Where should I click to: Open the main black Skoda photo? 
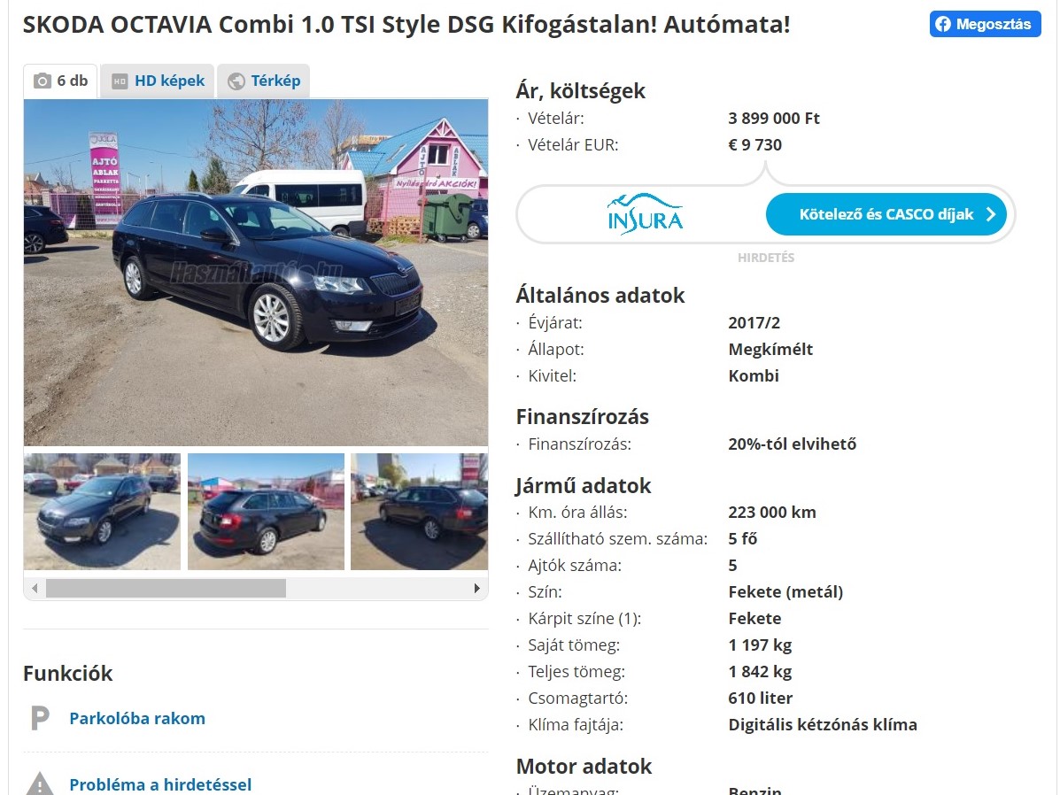point(256,273)
